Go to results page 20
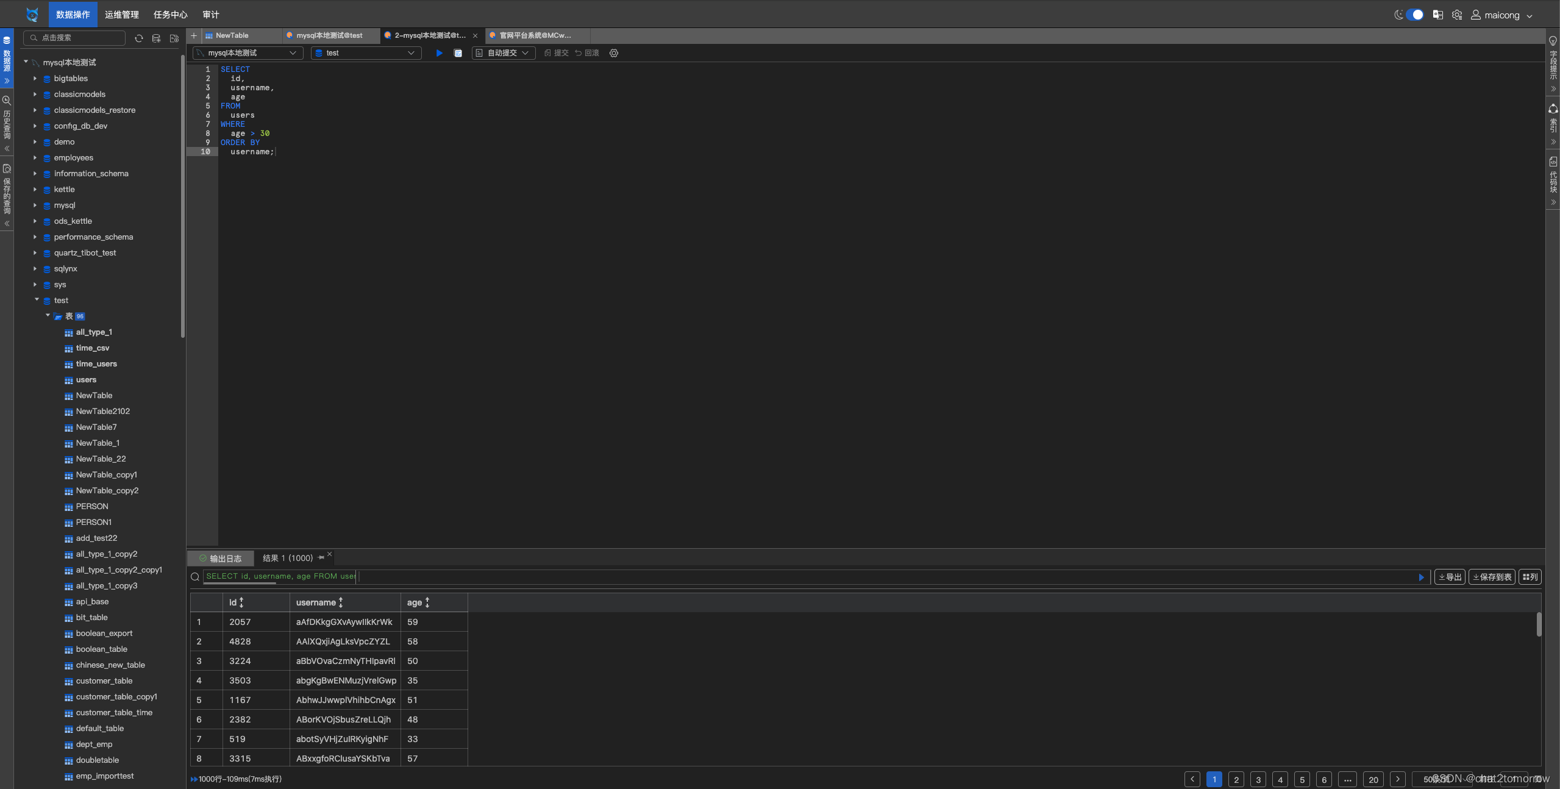This screenshot has width=1560, height=789. (x=1373, y=779)
